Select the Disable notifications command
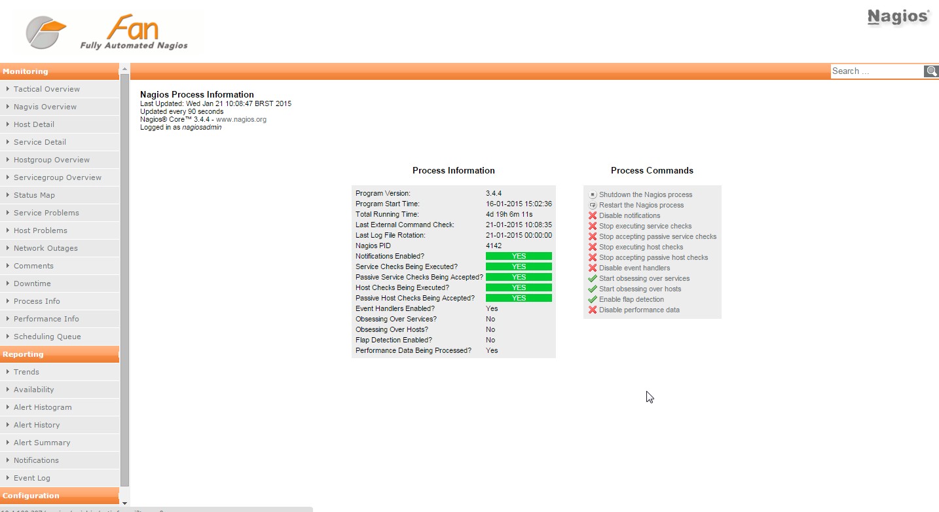The image size is (939, 512). click(629, 215)
